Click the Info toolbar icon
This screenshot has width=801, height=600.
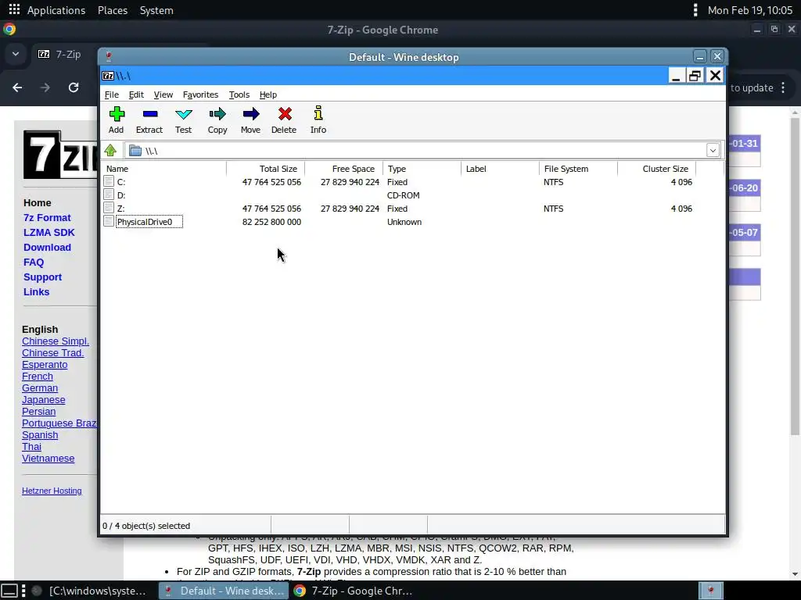point(318,112)
